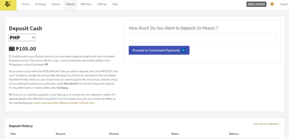The width and height of the screenshot is (289, 139).
Task: Focus the peso deposit amount field
Action: 203,37
